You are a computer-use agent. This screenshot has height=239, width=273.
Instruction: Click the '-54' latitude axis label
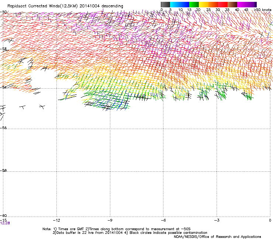click(x=3, y=87)
